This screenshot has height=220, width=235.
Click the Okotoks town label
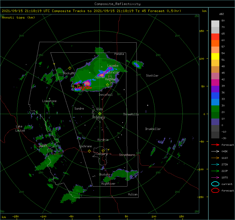[104, 174]
